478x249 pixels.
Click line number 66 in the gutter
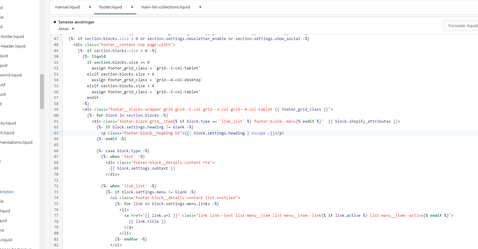tap(56, 151)
